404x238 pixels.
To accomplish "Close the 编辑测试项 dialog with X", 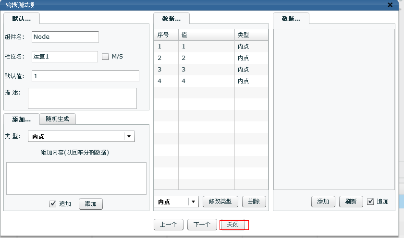I will tap(390, 5).
